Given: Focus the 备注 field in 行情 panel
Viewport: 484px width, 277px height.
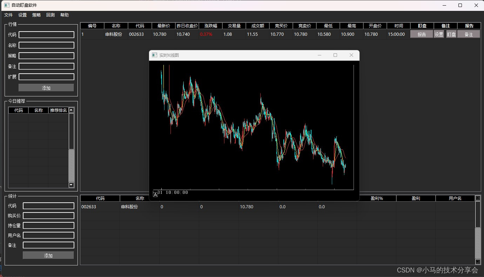Looking at the screenshot, I should (x=47, y=66).
